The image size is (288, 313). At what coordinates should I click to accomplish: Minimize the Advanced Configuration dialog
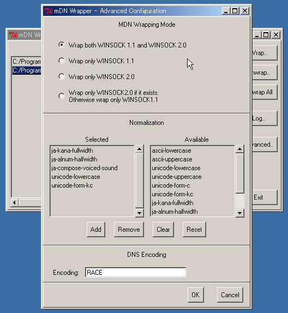click(226, 11)
